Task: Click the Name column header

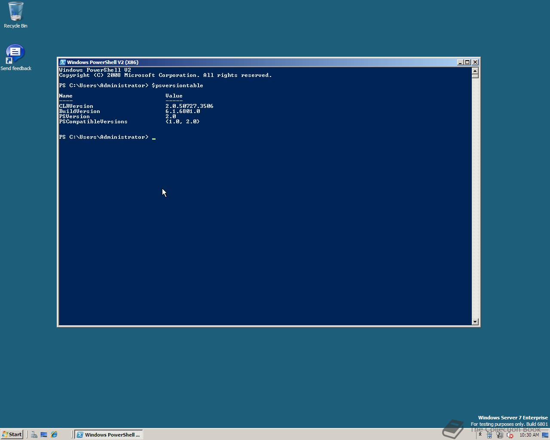Action: click(66, 96)
